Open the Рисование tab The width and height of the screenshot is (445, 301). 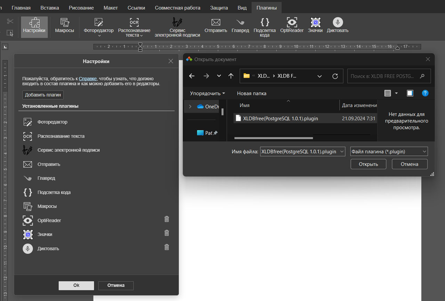(x=81, y=8)
